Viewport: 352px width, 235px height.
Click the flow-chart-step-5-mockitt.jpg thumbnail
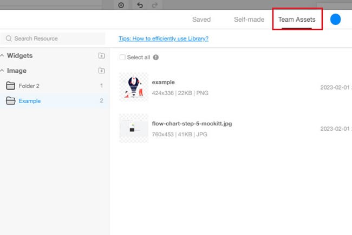134,129
